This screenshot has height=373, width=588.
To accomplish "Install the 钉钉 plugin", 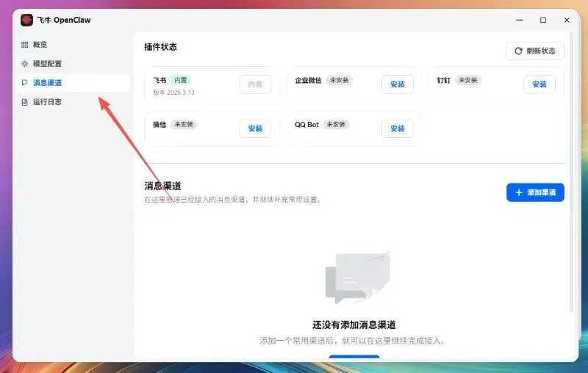I will click(539, 84).
